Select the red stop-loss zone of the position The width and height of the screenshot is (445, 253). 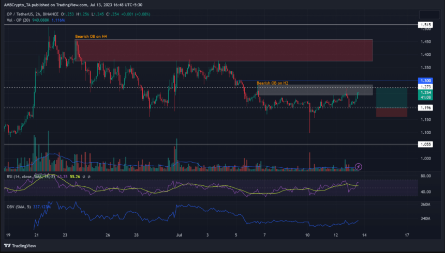point(391,112)
